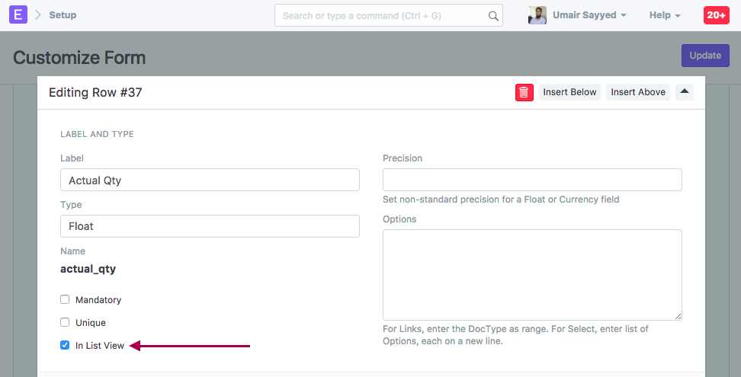This screenshot has width=741, height=377.
Task: Click the Insert Below button
Action: click(x=569, y=92)
